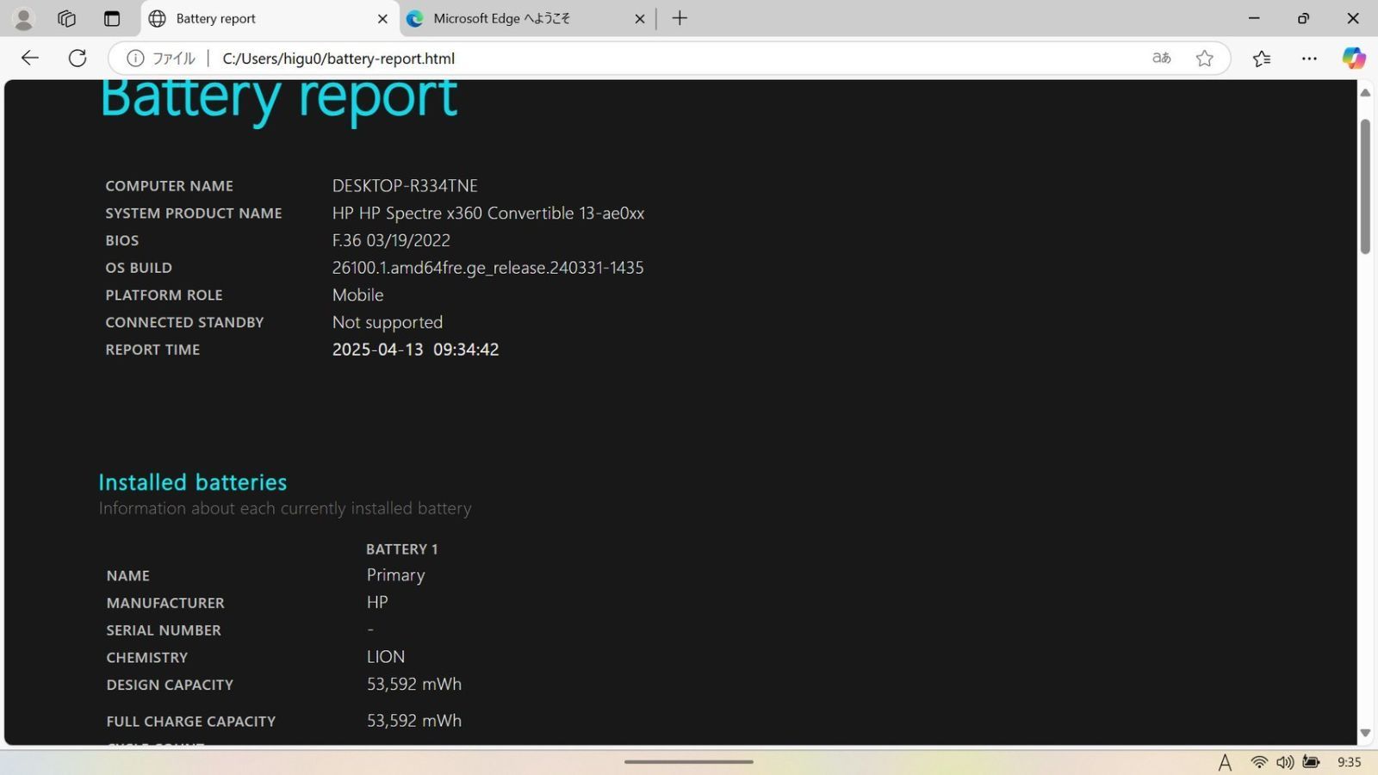The image size is (1378, 775).
Task: Click the BATTERY 1 column header
Action: 402,549
